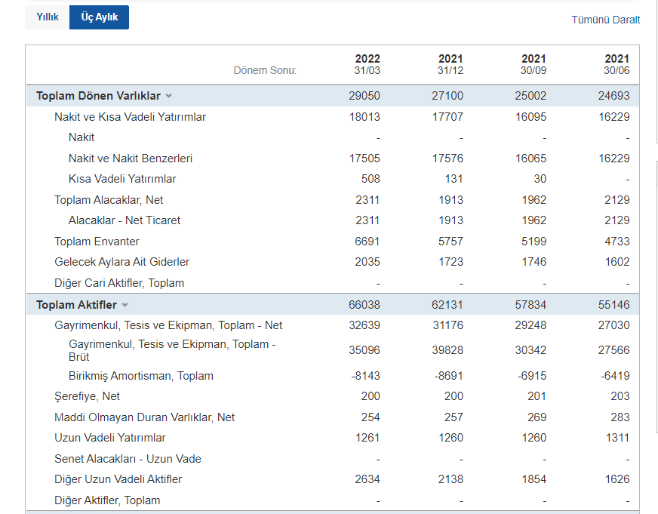Switch to the Yıllık tab

[47, 17]
